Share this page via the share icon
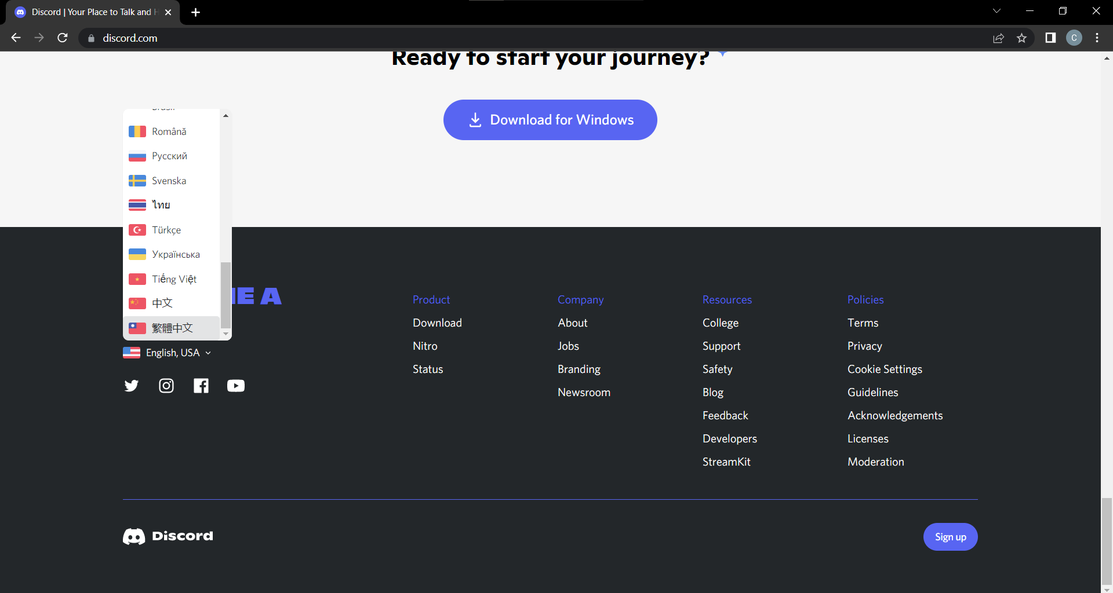The width and height of the screenshot is (1113, 593). pyautogui.click(x=998, y=38)
